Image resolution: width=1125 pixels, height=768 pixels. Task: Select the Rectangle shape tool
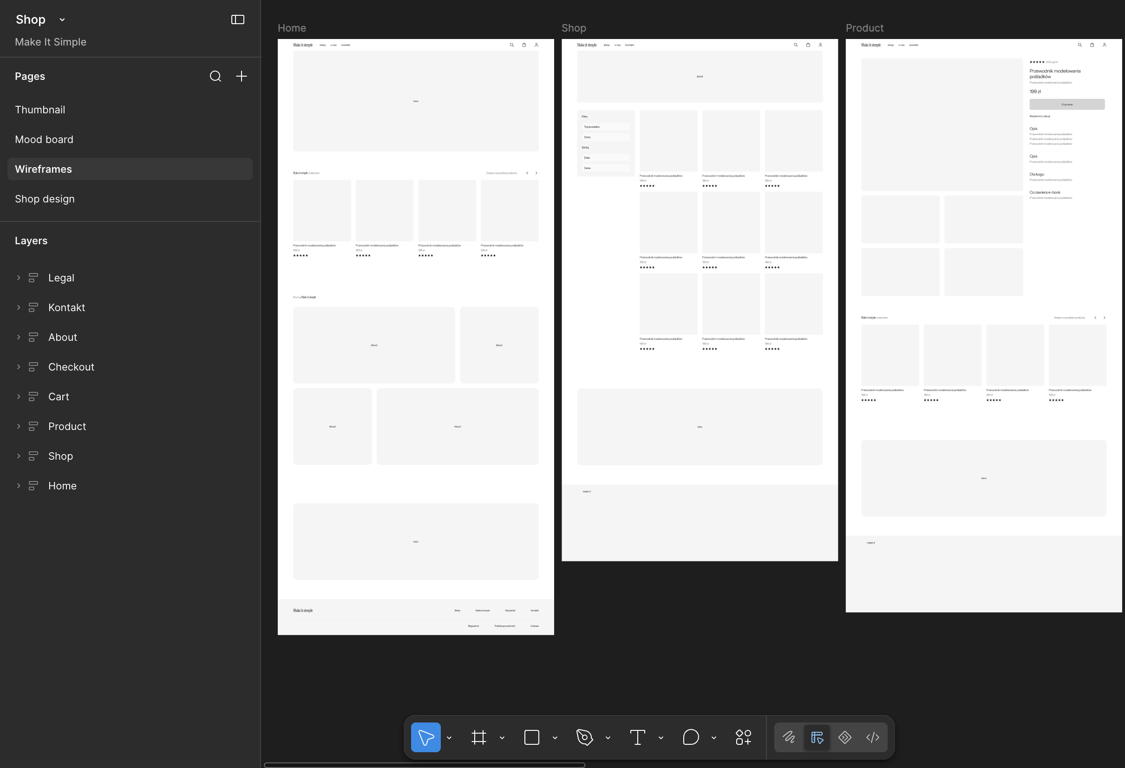pos(531,737)
